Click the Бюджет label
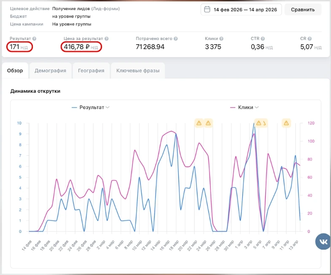 [x=19, y=16]
